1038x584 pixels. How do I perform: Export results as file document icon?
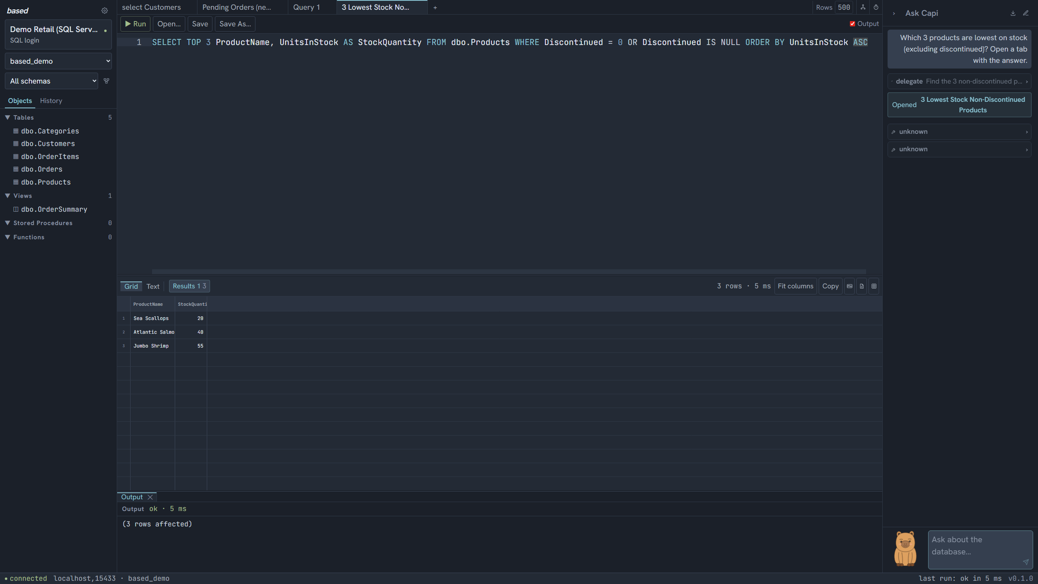click(862, 286)
